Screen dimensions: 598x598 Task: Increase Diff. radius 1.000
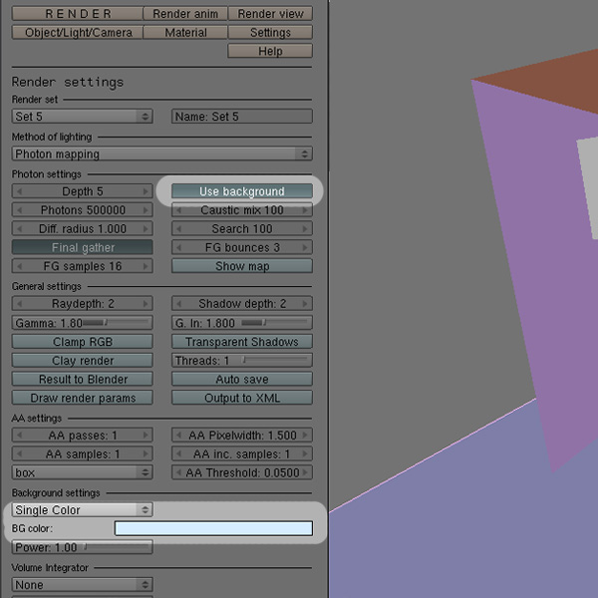pos(146,228)
